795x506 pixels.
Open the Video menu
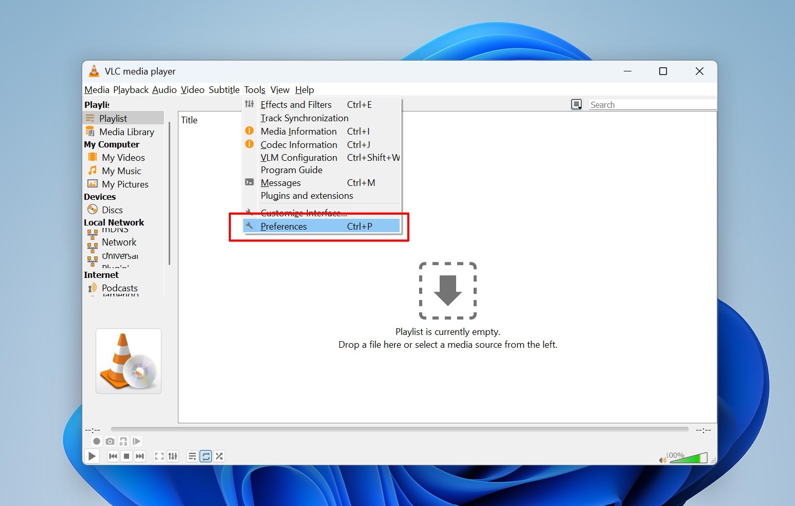click(x=192, y=90)
